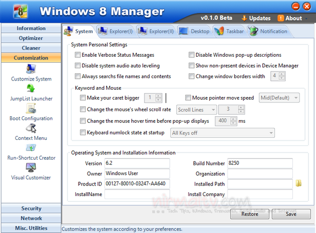Check Make your caret bigger

pos(83,97)
